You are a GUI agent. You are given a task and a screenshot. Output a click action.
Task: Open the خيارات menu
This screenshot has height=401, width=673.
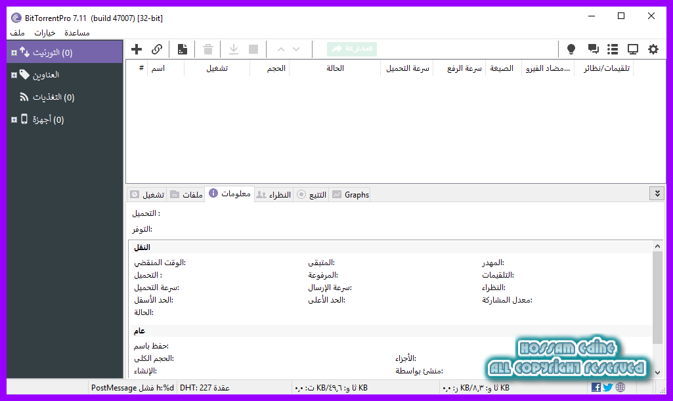tap(45, 33)
